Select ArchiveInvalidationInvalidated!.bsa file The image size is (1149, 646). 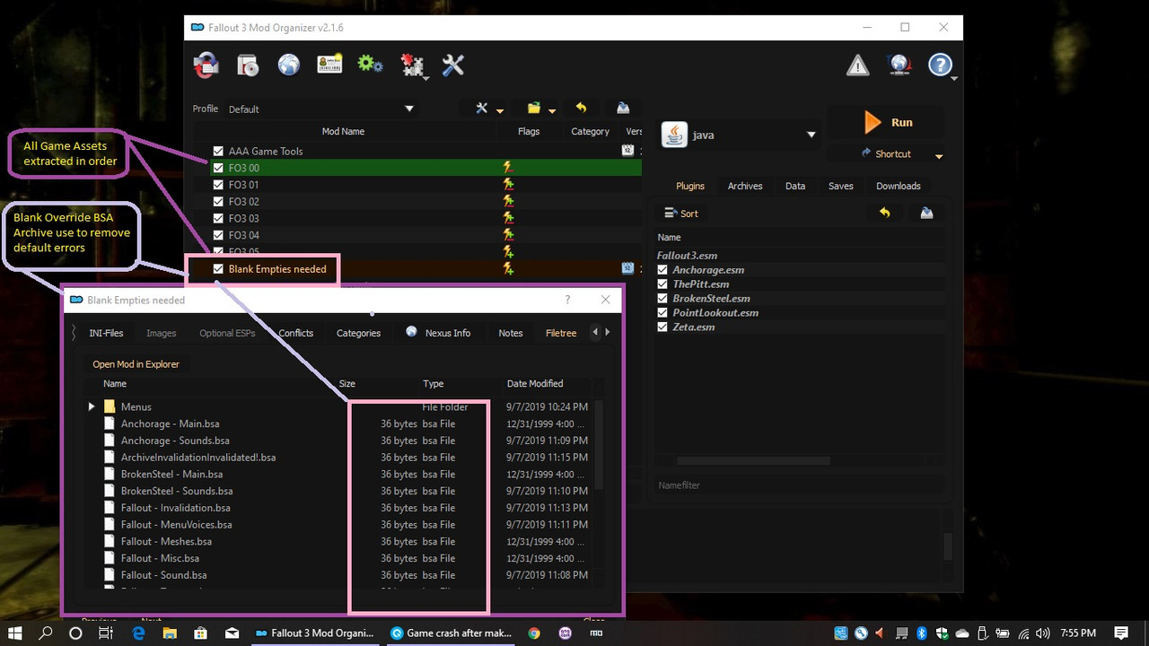pos(198,458)
